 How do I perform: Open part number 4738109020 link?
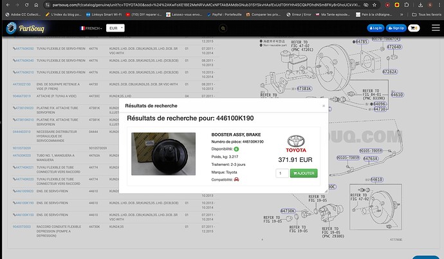pyautogui.click(x=23, y=108)
